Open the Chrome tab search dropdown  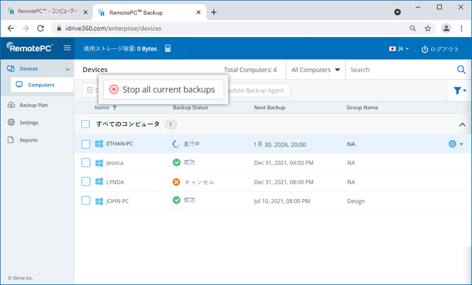397,12
